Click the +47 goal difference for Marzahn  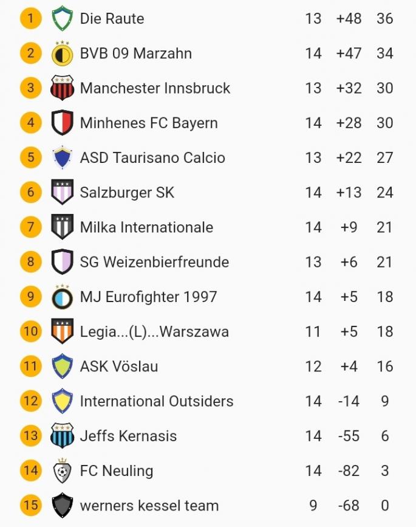349,53
